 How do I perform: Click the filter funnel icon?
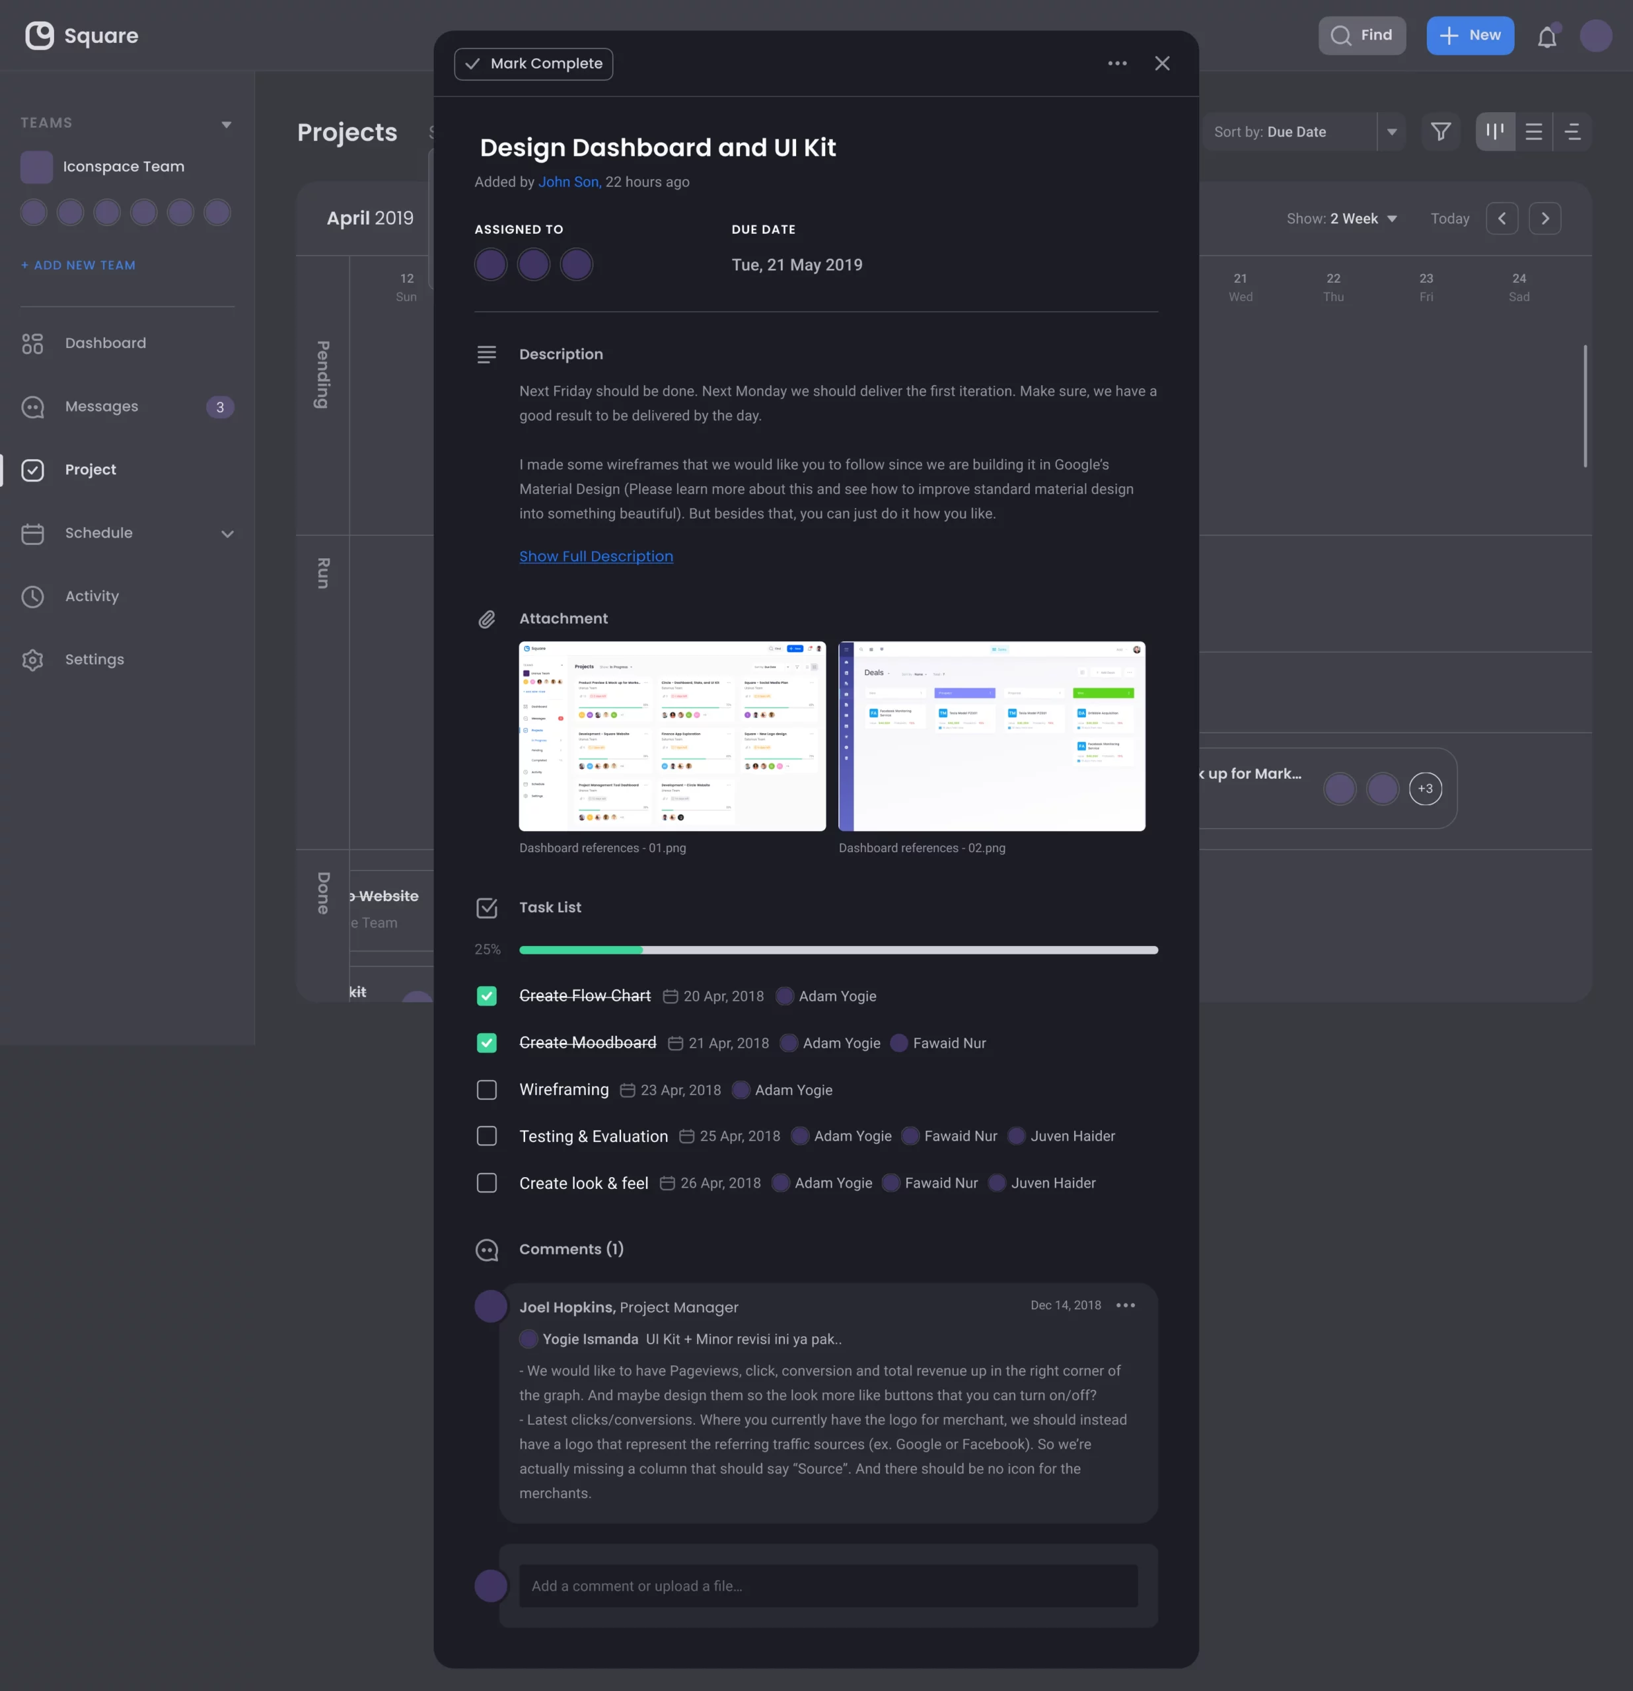click(1439, 132)
